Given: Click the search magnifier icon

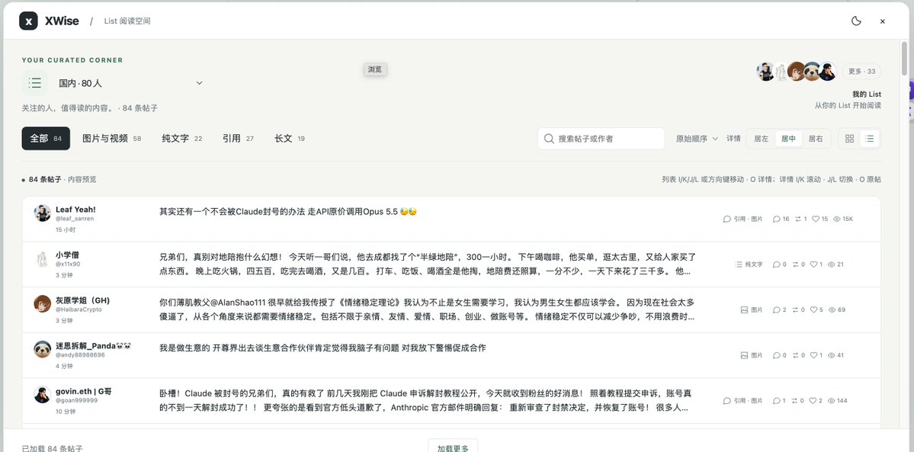Looking at the screenshot, I should pos(549,139).
